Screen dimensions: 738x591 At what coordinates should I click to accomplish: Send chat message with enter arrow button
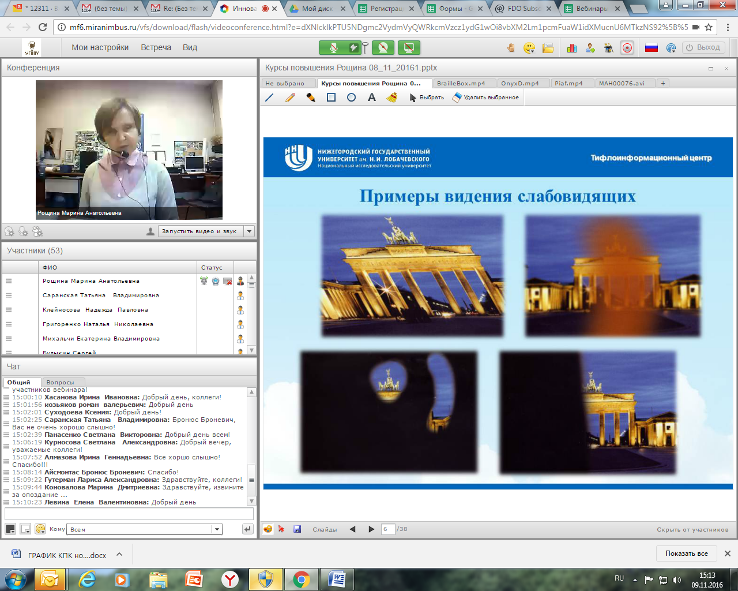(247, 529)
